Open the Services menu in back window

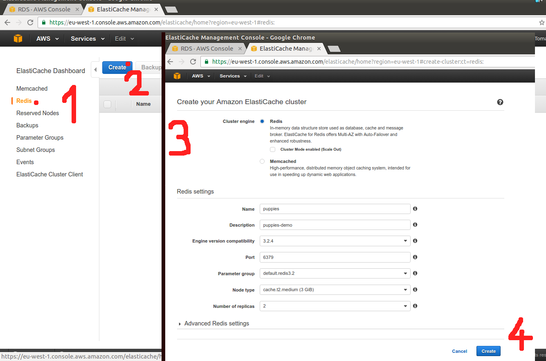click(88, 38)
